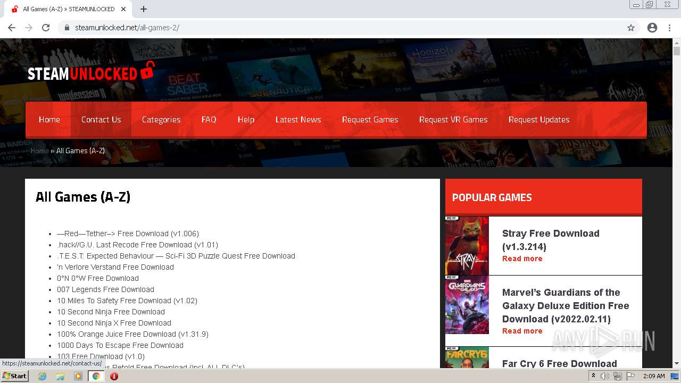Click the SteamUnlocked logo

tap(91, 72)
